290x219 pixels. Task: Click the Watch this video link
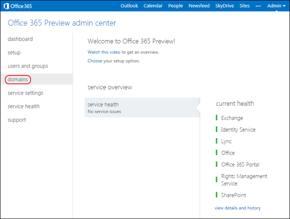point(104,52)
